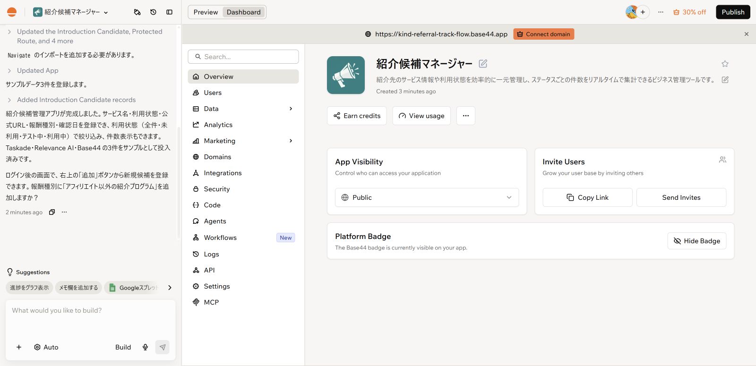Viewport: 756px width, 366px height.
Task: Expand 'Added Introduction Candidate records' step
Action: (9, 100)
